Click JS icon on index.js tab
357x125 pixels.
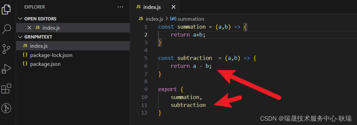(x=138, y=7)
